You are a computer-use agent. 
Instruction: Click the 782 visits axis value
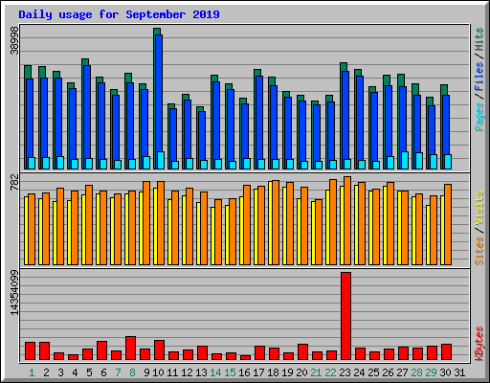(14, 183)
